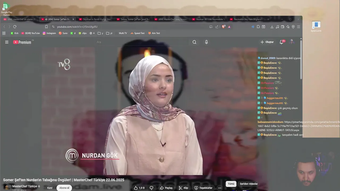Click the browser media control music note icon

coord(277,27)
